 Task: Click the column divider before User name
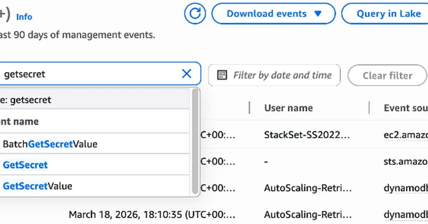click(249, 108)
